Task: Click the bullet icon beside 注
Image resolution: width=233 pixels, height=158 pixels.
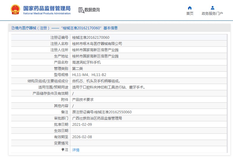Action: click(63, 150)
